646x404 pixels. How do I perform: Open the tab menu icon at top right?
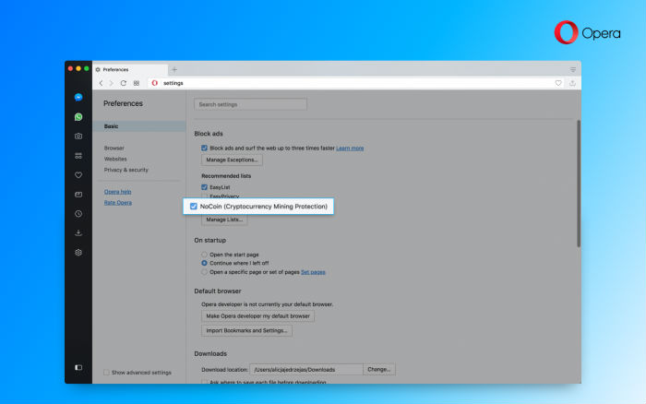click(x=572, y=69)
